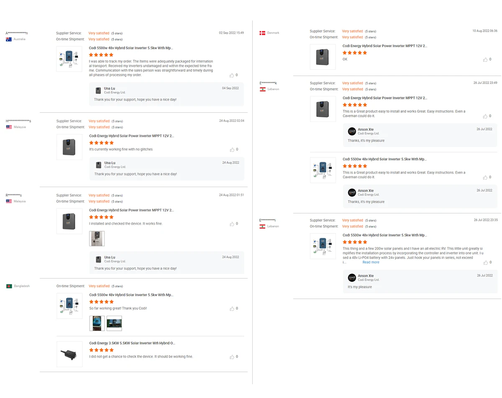Image resolution: width=502 pixels, height=398 pixels.
Task: Open first photo under "So far working great" review
Action: (x=97, y=323)
